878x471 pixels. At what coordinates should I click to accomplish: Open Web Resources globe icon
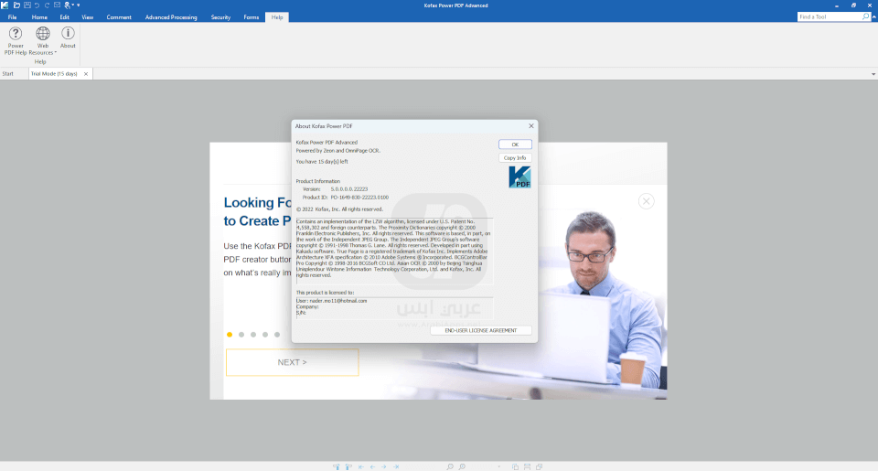[x=43, y=34]
